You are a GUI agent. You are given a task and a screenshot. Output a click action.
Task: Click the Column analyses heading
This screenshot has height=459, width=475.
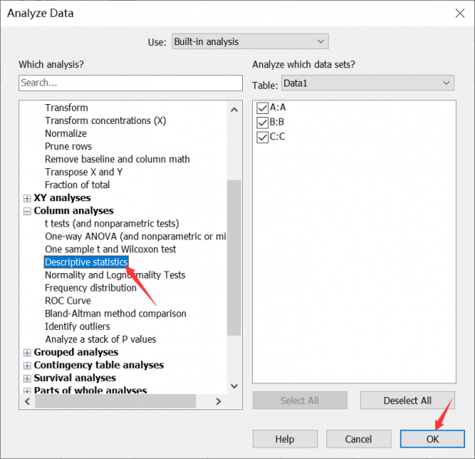[x=74, y=211]
